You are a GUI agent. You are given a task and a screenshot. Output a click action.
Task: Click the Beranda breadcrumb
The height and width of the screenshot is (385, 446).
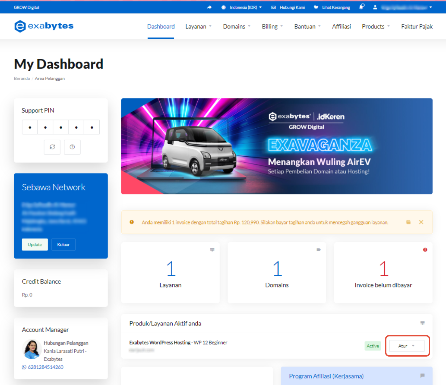[22, 78]
